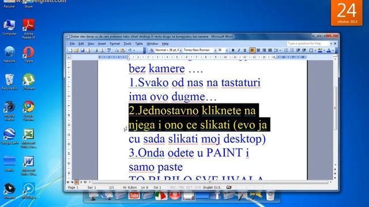369x207 pixels.
Task: Toggle Italic formatting
Action: pos(239,50)
